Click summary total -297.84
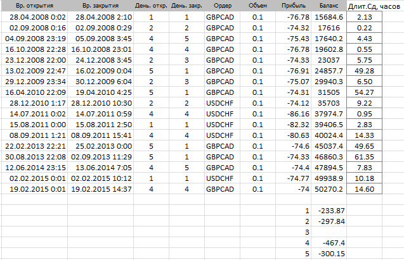This screenshot has height=260, width=404. point(329,221)
